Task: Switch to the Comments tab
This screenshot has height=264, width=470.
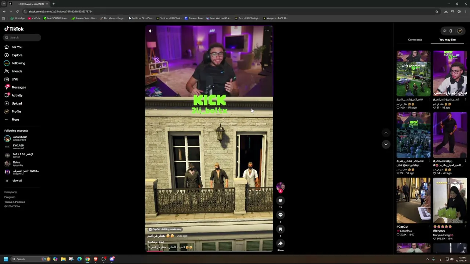Action: click(x=415, y=40)
